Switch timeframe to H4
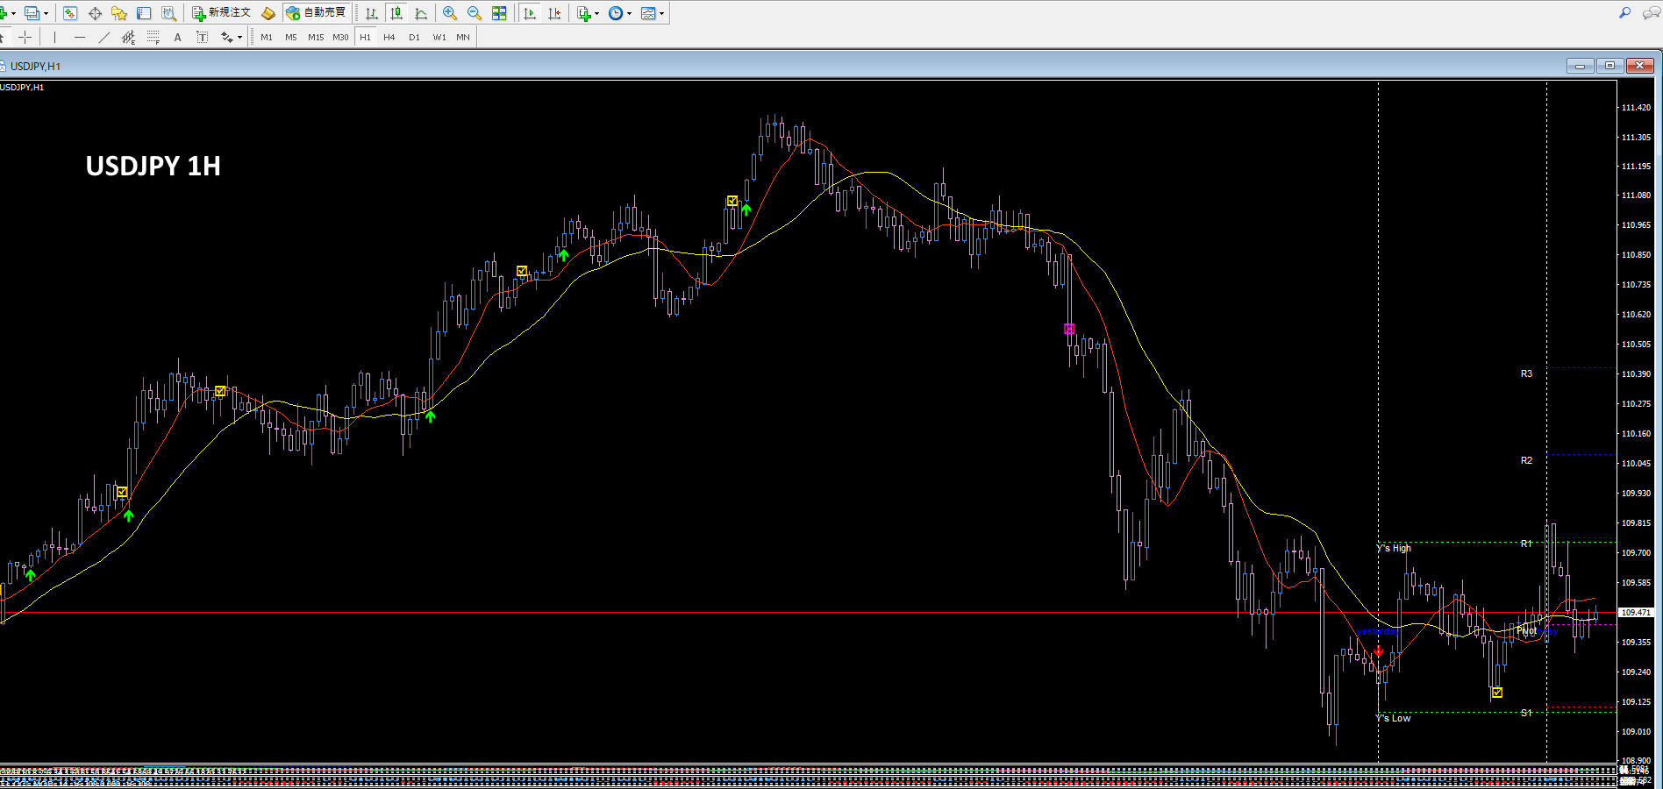Screen dimensions: 1663x789 389,37
